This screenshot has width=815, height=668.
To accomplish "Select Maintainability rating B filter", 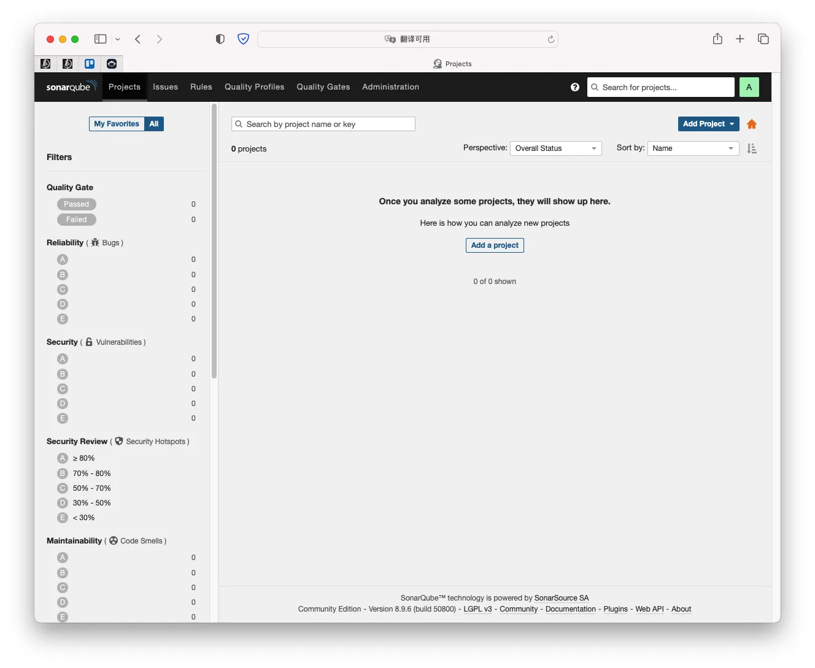I will pyautogui.click(x=63, y=573).
